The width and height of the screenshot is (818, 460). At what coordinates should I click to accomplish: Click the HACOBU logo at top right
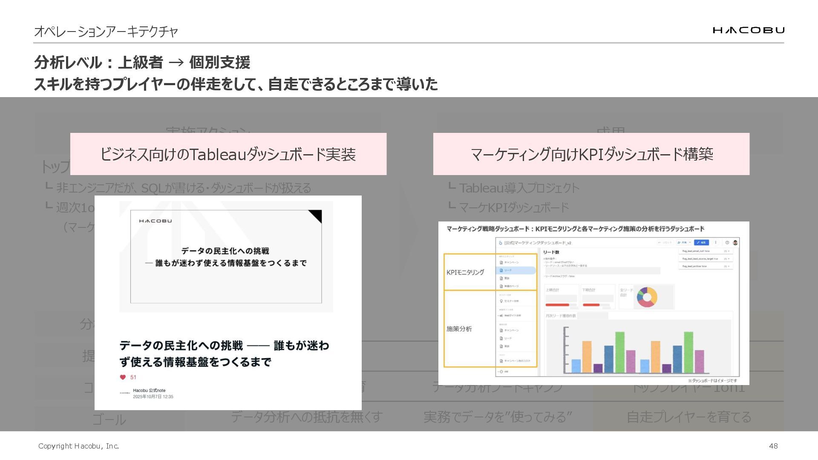749,30
